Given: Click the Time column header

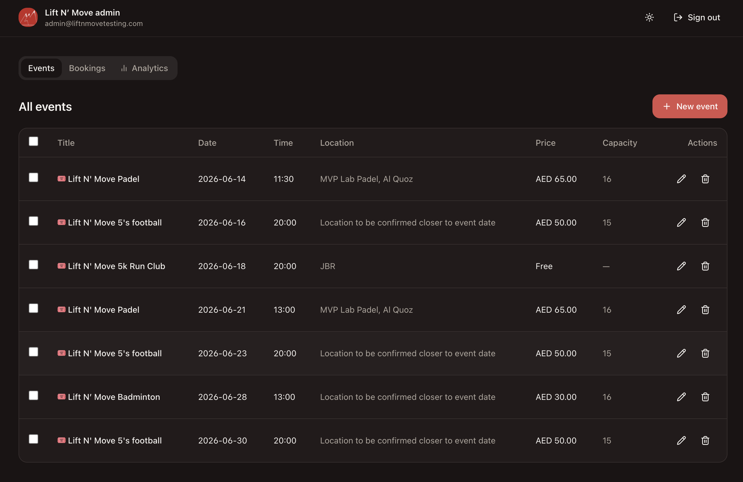Looking at the screenshot, I should click(283, 143).
